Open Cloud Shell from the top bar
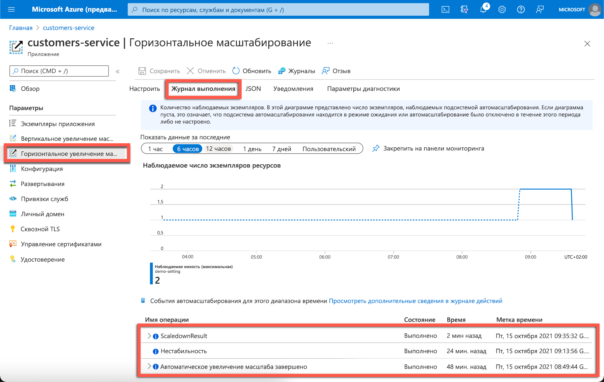 [x=445, y=9]
